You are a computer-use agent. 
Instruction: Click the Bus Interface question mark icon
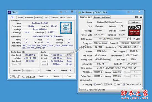[140, 47]
